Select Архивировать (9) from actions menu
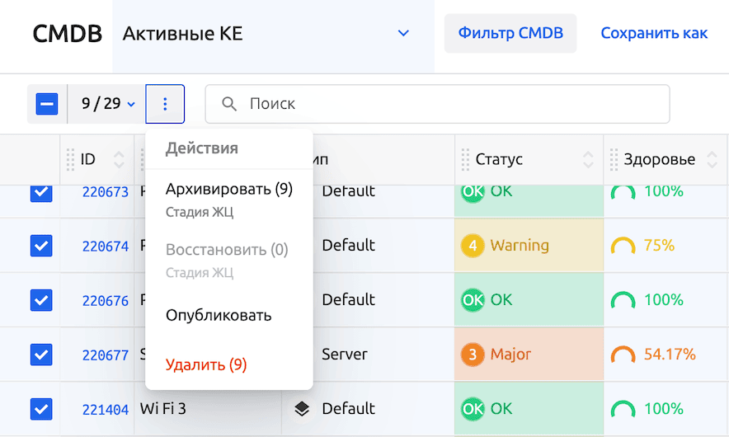 [x=228, y=190]
